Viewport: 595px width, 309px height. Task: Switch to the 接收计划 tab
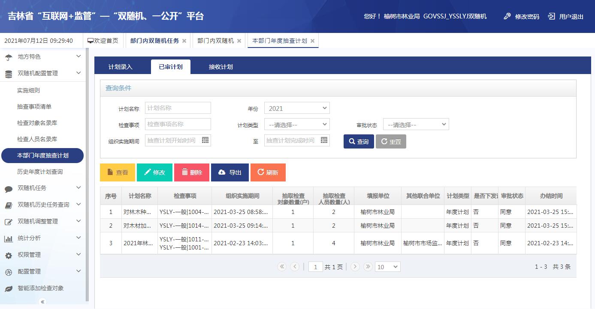point(220,67)
